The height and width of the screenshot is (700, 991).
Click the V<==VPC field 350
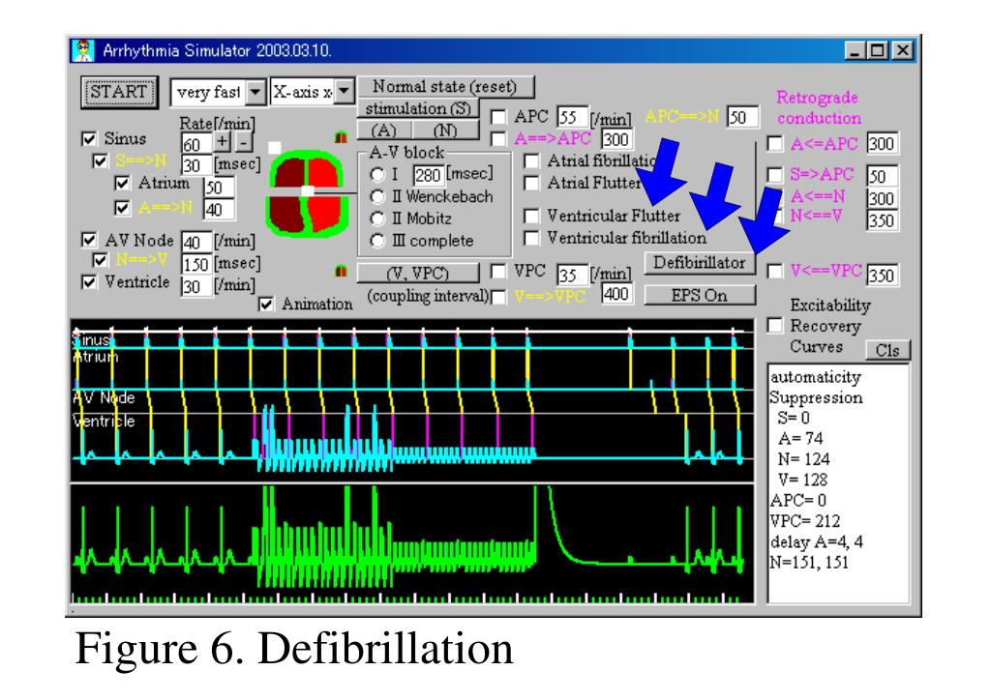(882, 276)
